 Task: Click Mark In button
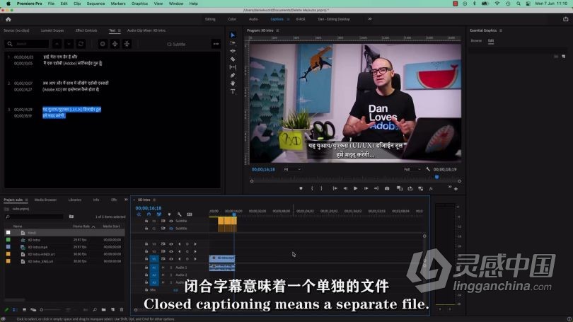312,188
